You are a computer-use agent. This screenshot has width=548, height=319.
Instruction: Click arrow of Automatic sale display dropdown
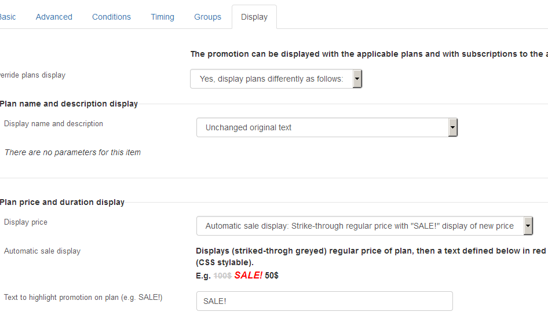tap(528, 226)
